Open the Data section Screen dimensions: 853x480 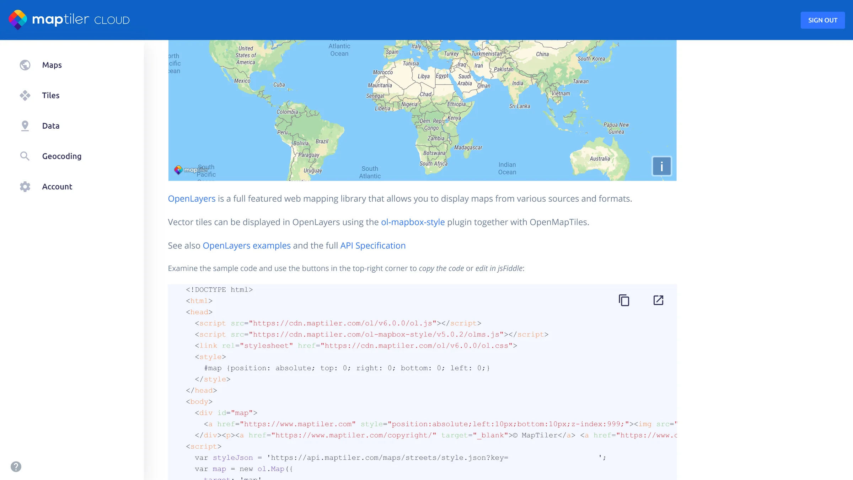51,126
